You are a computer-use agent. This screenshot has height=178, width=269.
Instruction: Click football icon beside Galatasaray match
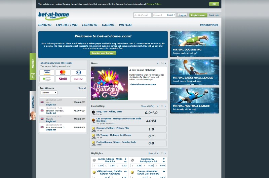coord(132,160)
